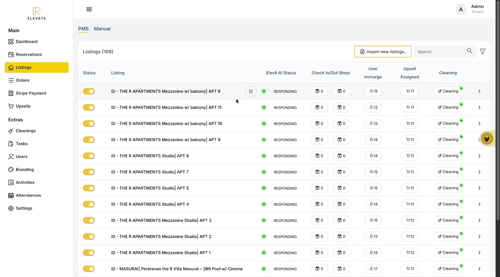Select Reservations in the sidebar
The image size is (500, 277).
point(29,54)
